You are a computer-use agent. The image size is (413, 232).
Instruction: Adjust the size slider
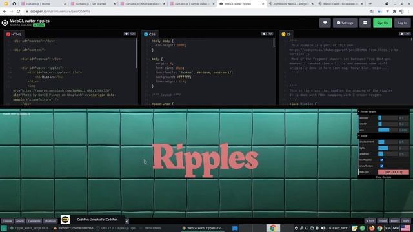(x=388, y=130)
